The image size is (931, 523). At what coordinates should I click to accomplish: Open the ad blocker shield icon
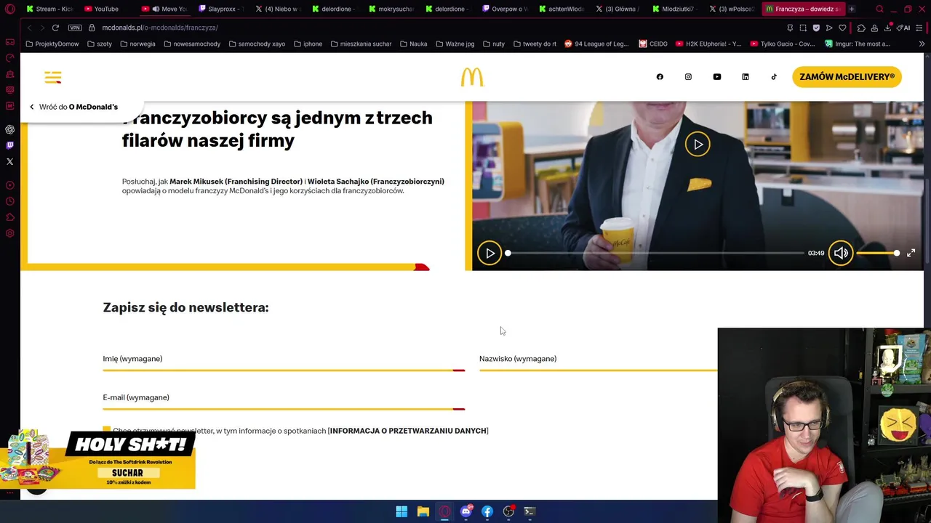(816, 28)
